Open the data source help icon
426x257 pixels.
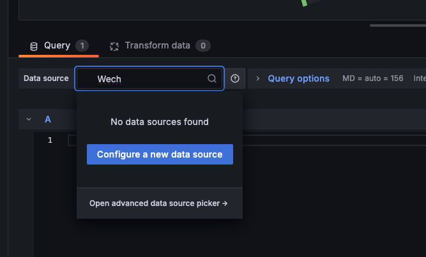(x=236, y=78)
